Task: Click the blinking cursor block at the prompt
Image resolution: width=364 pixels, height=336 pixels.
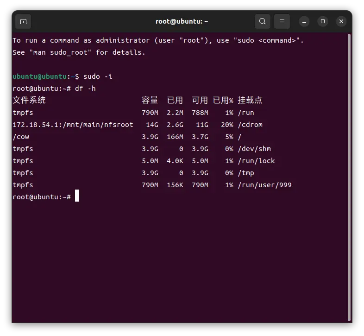Action: (77, 196)
